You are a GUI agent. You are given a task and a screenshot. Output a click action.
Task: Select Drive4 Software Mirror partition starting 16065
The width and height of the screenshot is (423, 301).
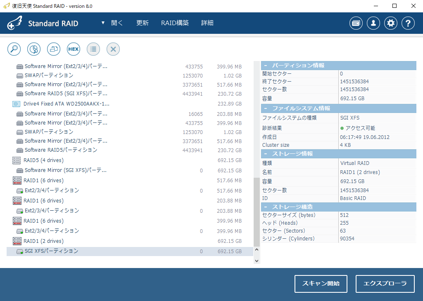click(x=129, y=114)
